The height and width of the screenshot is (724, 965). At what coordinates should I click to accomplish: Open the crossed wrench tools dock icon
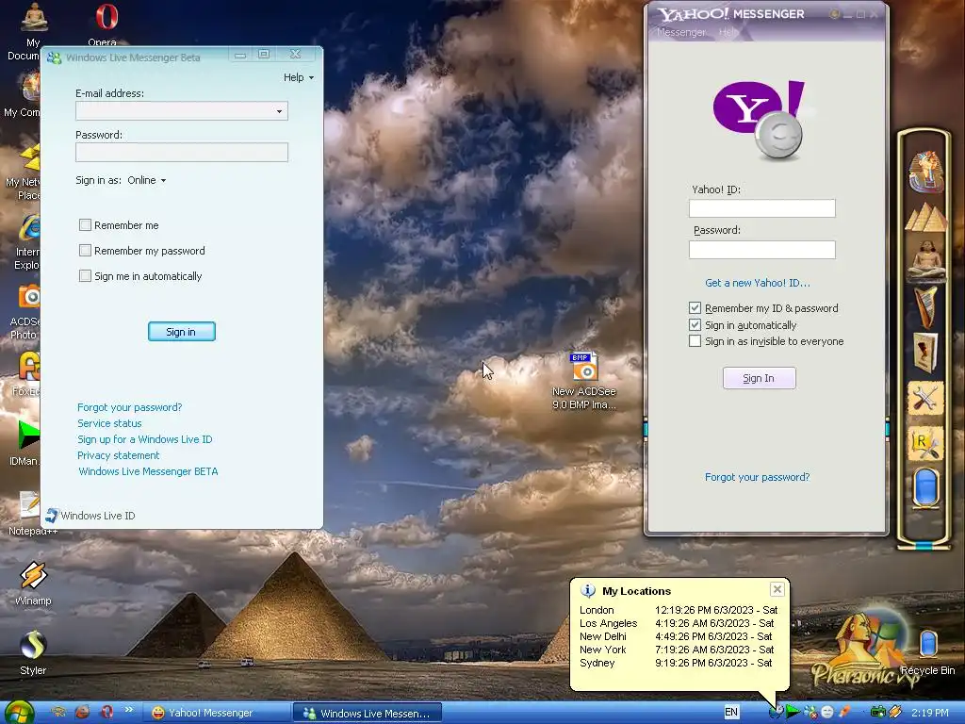[x=926, y=399]
